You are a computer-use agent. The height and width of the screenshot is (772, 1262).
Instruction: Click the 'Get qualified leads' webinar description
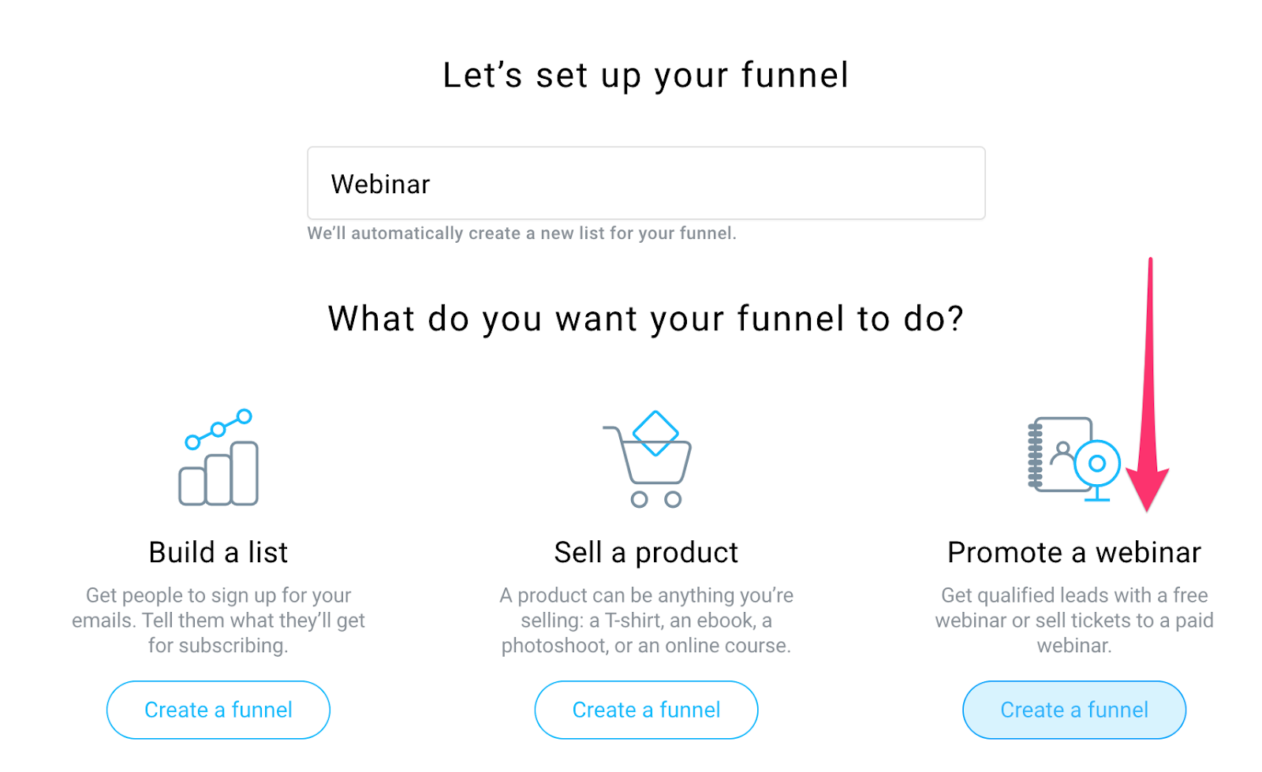click(1074, 621)
